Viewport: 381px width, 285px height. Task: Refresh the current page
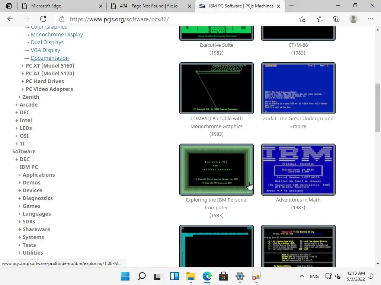pos(43,19)
